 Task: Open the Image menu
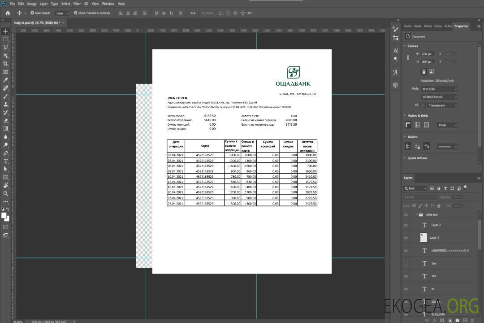[31, 4]
